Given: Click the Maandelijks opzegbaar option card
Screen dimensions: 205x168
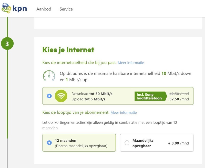Looking at the screenshot, I should 156,143.
